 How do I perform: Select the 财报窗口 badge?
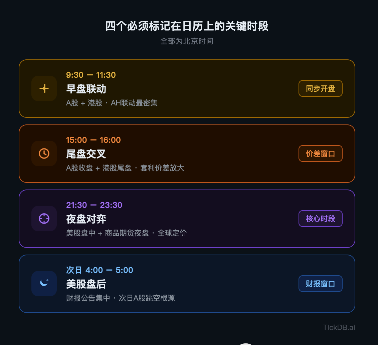coord(320,284)
